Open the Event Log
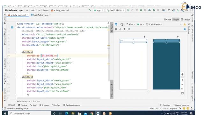Image resolution: width=204 pixels, height=115 pixels. 165,105
